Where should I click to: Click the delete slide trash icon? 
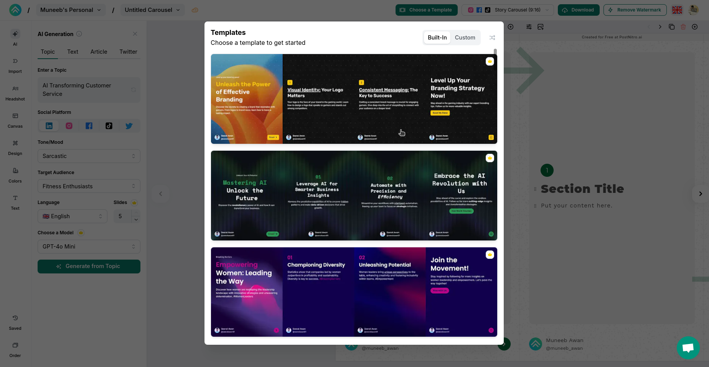(683, 27)
